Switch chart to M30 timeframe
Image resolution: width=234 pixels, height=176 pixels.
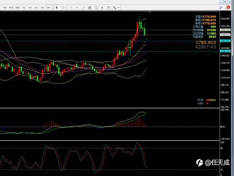point(17,8)
